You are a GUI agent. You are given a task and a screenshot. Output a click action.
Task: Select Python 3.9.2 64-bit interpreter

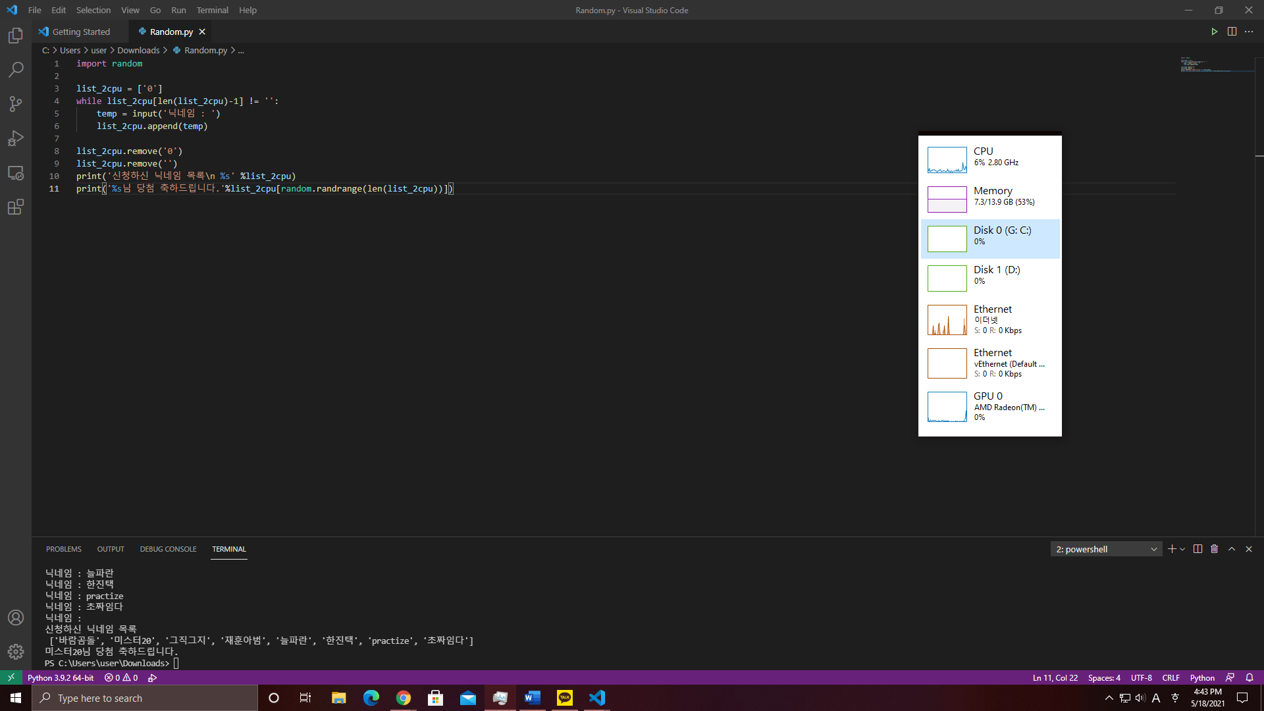[x=61, y=677]
